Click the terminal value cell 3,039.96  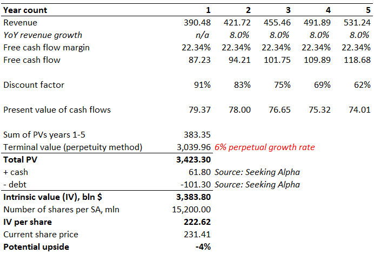tap(192, 147)
